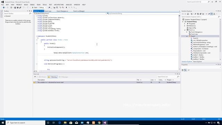Switch to the Form1.resx tab
This screenshot has height=125, width=222.
48,11
